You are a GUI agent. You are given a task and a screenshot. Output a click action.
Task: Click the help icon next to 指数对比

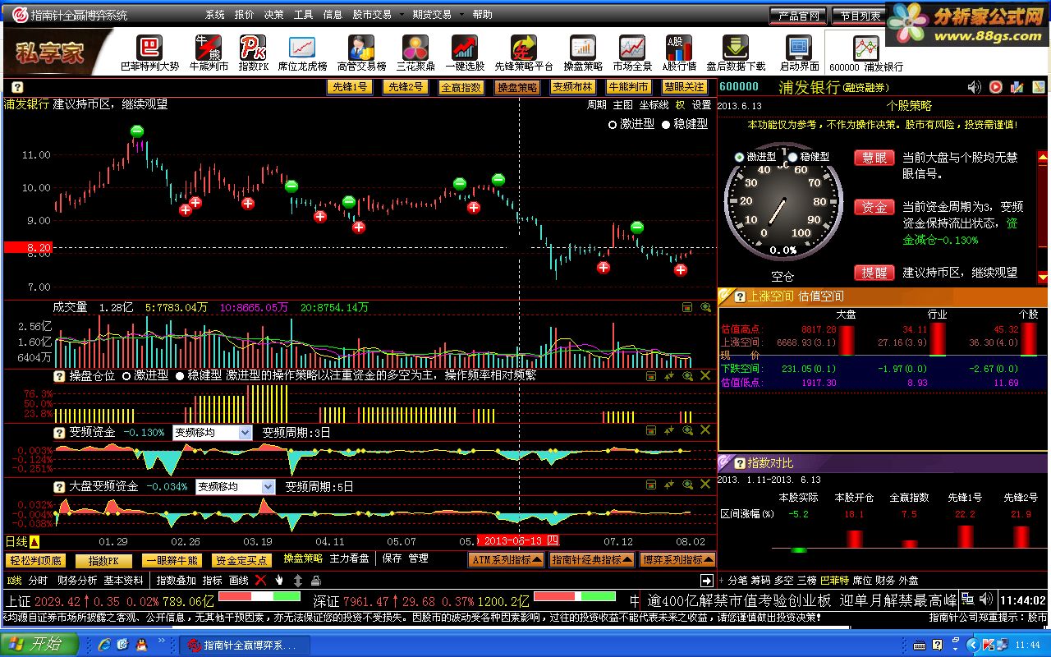740,463
